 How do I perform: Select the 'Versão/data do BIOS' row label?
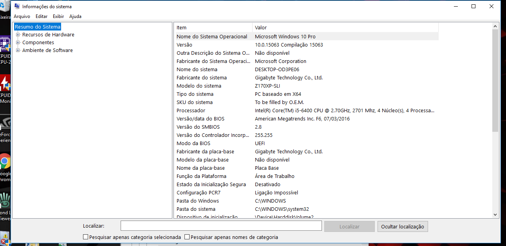point(201,119)
